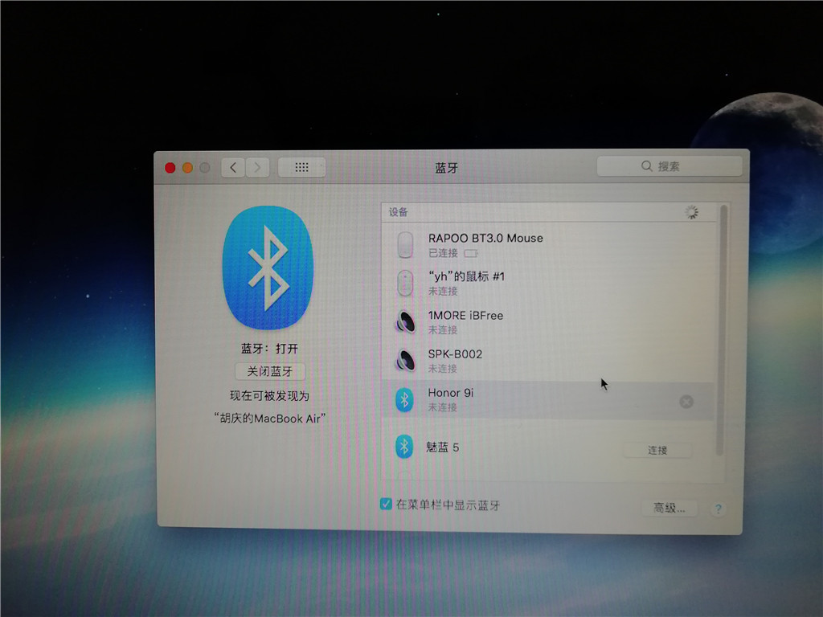This screenshot has width=823, height=617.
Task: Click the "yh" mouse device icon
Action: point(405,283)
